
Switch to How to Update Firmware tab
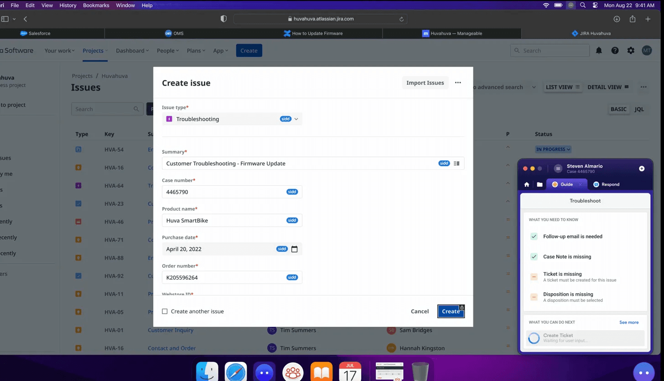click(313, 33)
